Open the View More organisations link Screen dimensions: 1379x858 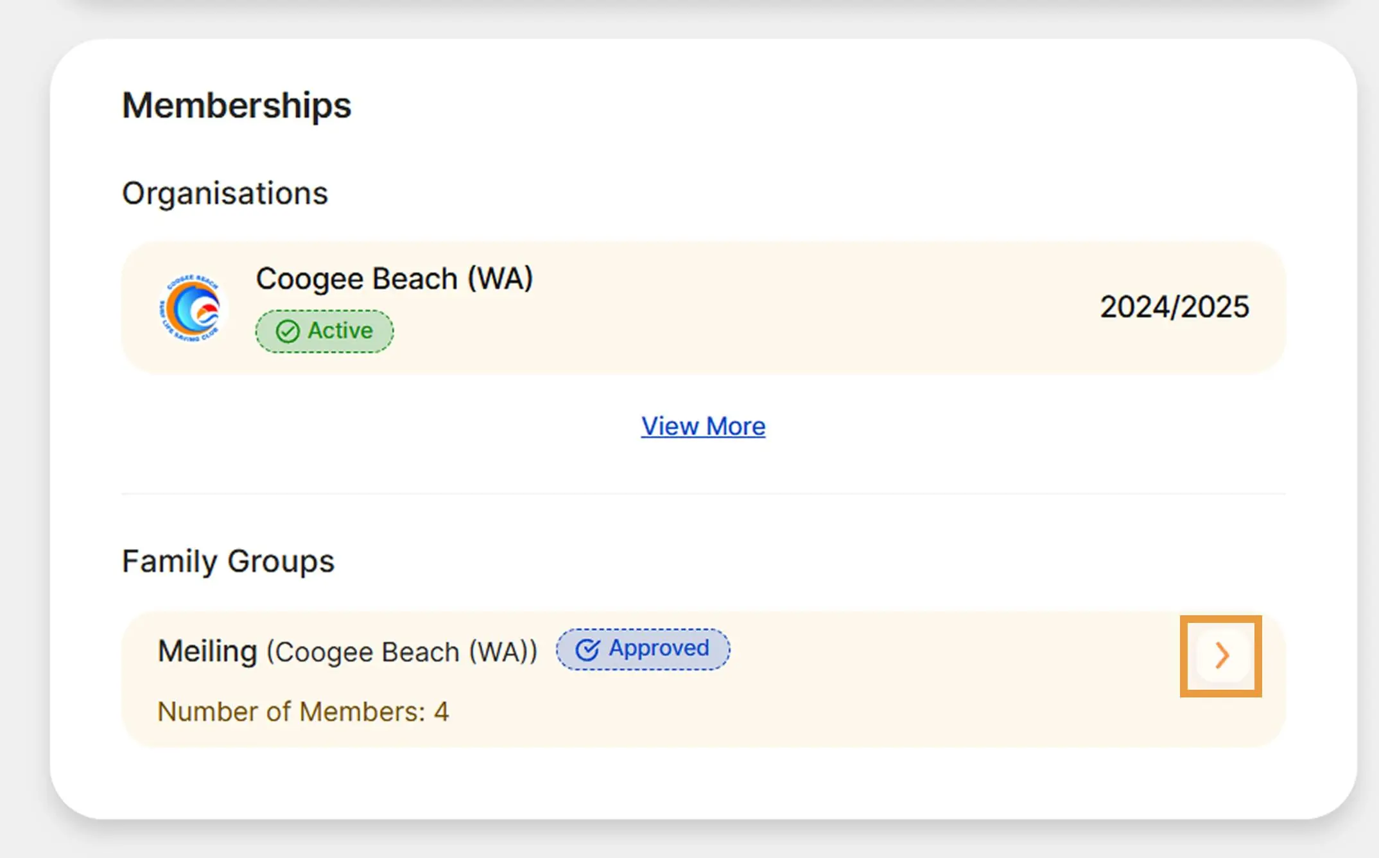pos(703,426)
